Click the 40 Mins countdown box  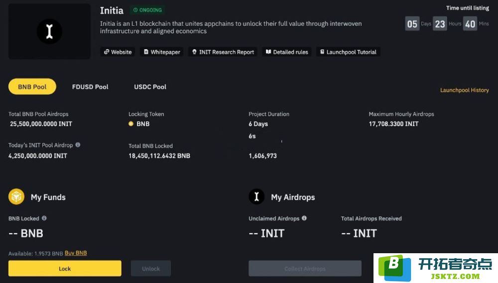(470, 24)
